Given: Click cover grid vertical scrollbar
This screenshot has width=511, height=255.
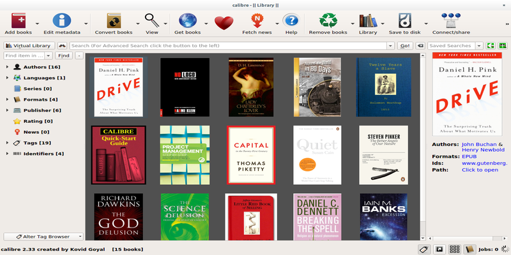Looking at the screenshot, I should [423, 147].
